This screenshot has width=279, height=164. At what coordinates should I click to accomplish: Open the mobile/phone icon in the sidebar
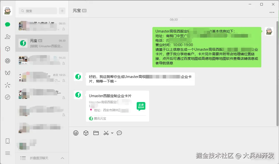pos(7,141)
